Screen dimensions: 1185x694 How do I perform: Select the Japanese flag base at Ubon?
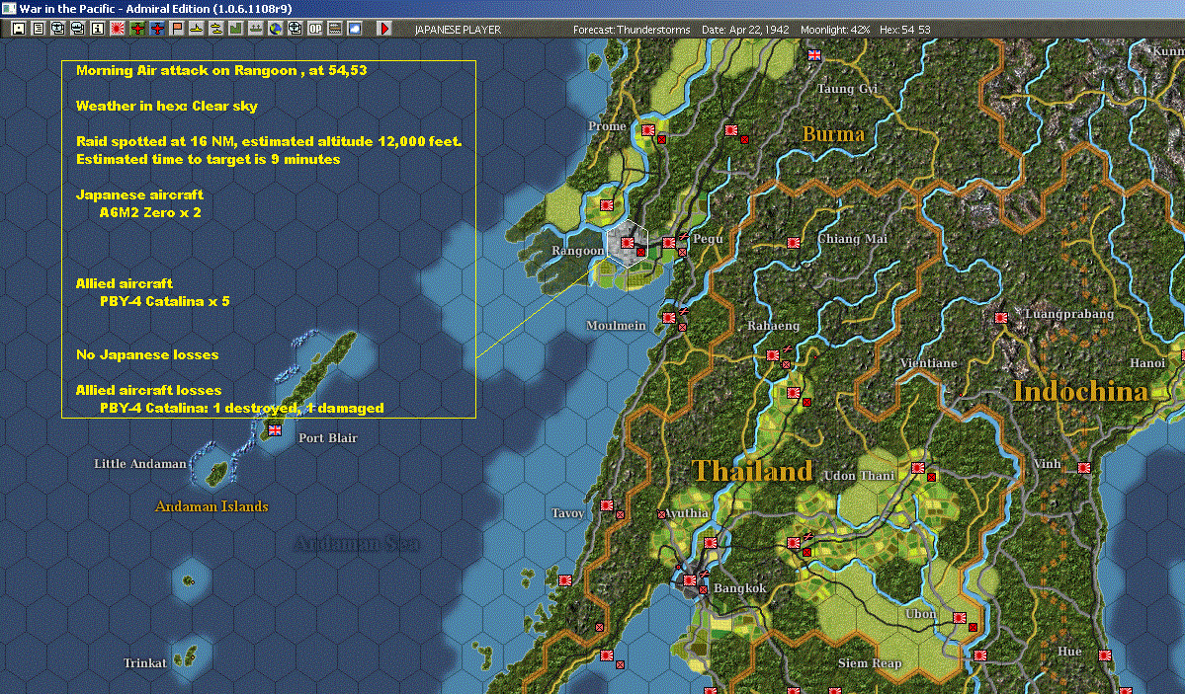pos(959,618)
